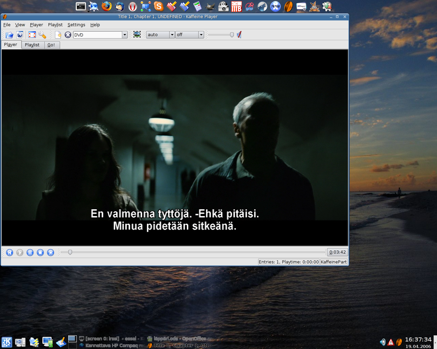Click the KPowersave lightning folder icon in bottom panel
The width and height of the screenshot is (437, 349).
point(34,342)
